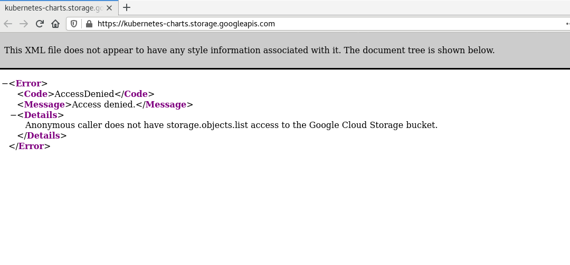Screen dimensions: 570x265
Task: Click the opening Details tag name
Action: [43, 115]
